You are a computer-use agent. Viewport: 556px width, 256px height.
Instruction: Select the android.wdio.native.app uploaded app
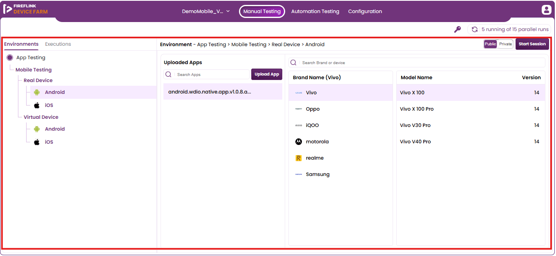(x=223, y=92)
